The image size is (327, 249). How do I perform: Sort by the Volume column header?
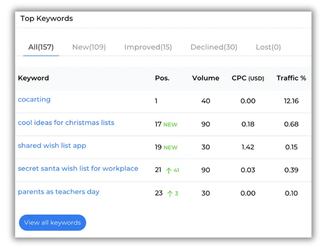click(206, 78)
